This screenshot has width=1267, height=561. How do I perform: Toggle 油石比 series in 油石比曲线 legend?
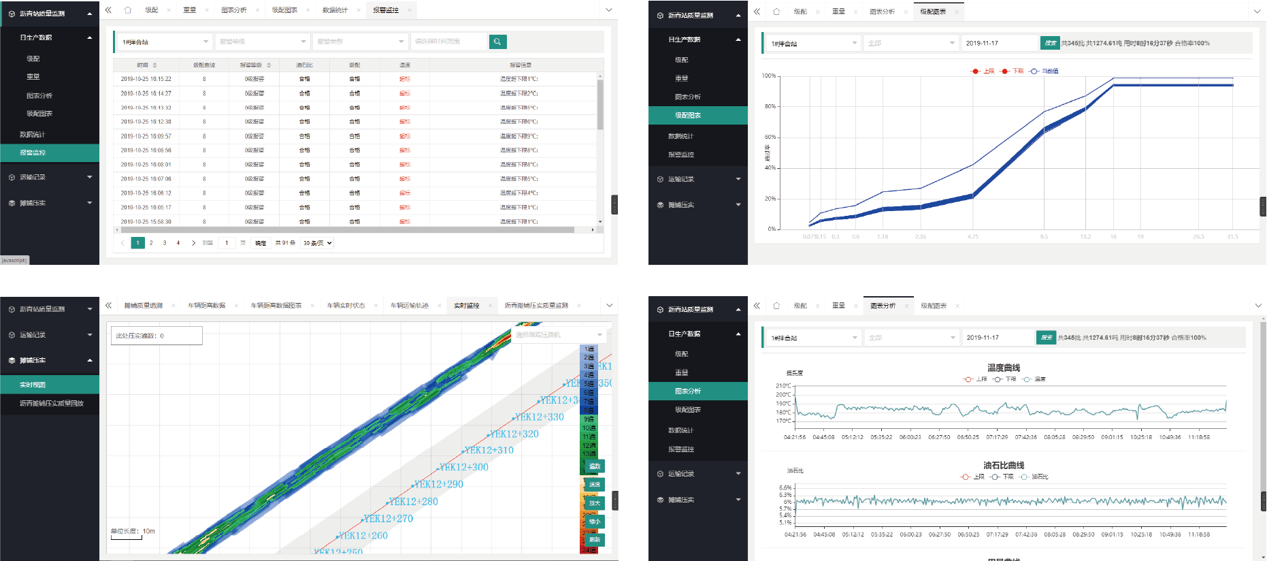[x=1033, y=477]
